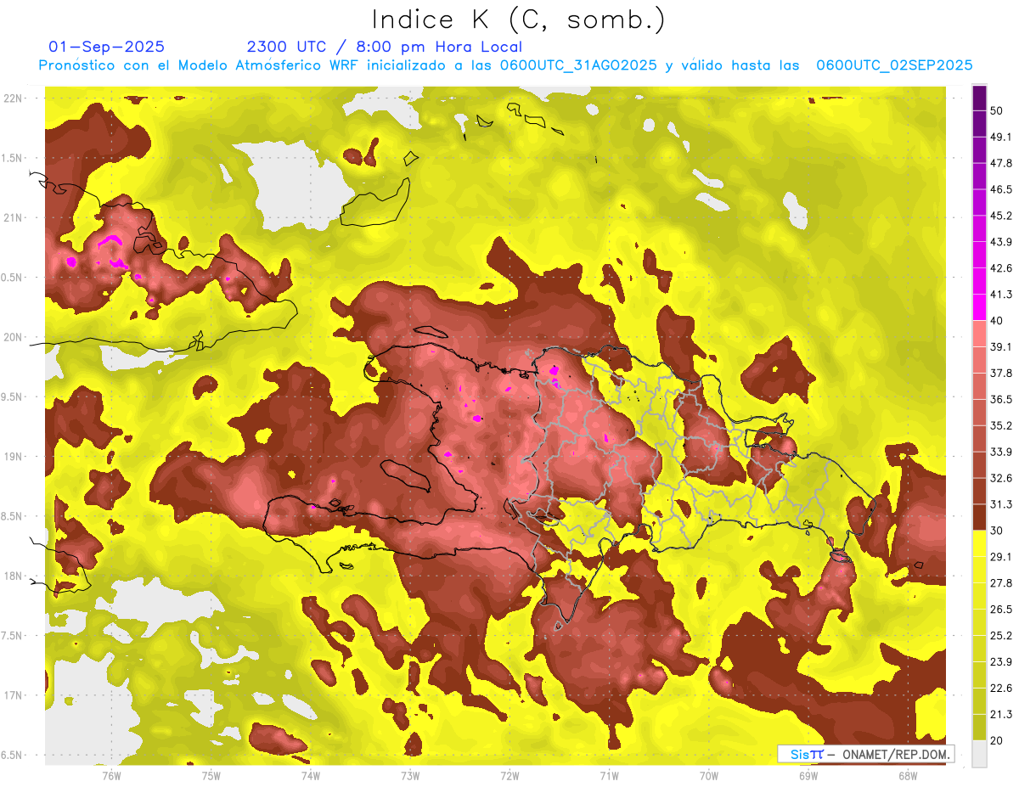Click the '46.5' colorbar value
This screenshot has height=787, width=1019.
[x=1000, y=189]
